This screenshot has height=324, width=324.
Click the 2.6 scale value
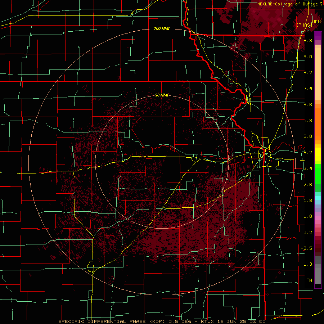click(308, 185)
